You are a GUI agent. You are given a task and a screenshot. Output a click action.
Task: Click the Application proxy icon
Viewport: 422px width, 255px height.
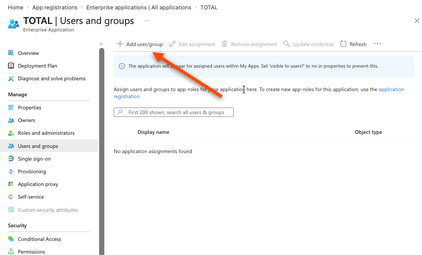(11, 184)
